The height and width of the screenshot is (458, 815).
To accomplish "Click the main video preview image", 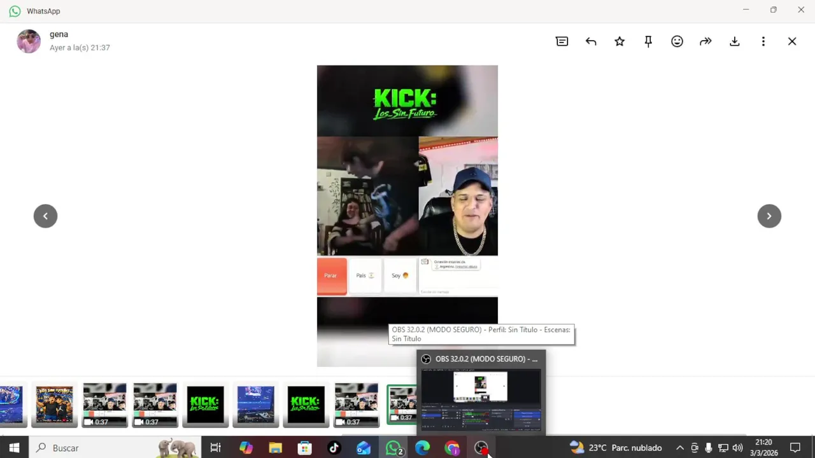I will (x=407, y=216).
